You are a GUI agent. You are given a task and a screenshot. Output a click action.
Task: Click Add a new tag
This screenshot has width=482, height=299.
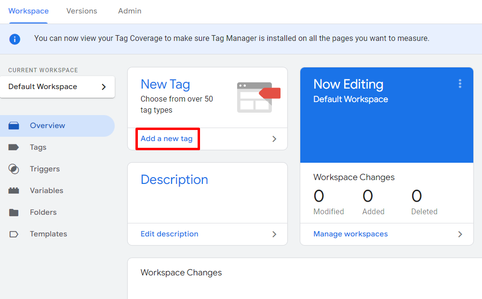coord(167,138)
